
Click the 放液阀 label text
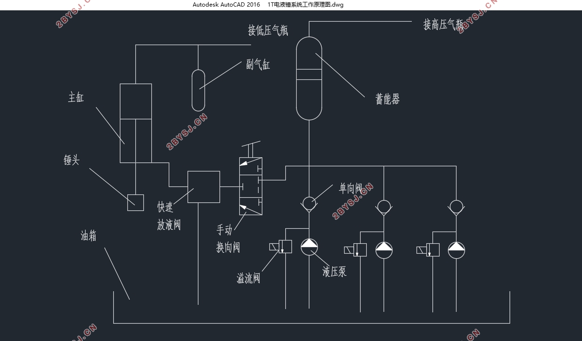pyautogui.click(x=169, y=225)
